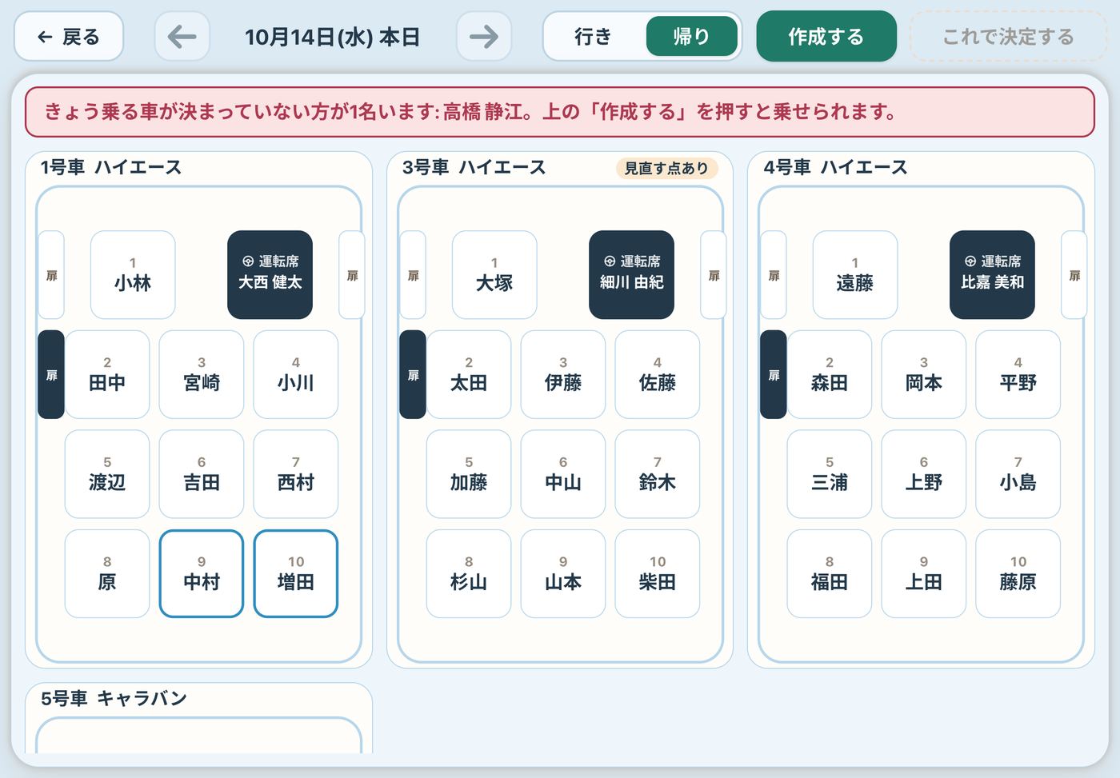Select seat 上野 in car 4
Image resolution: width=1120 pixels, height=778 pixels.
coord(924,474)
